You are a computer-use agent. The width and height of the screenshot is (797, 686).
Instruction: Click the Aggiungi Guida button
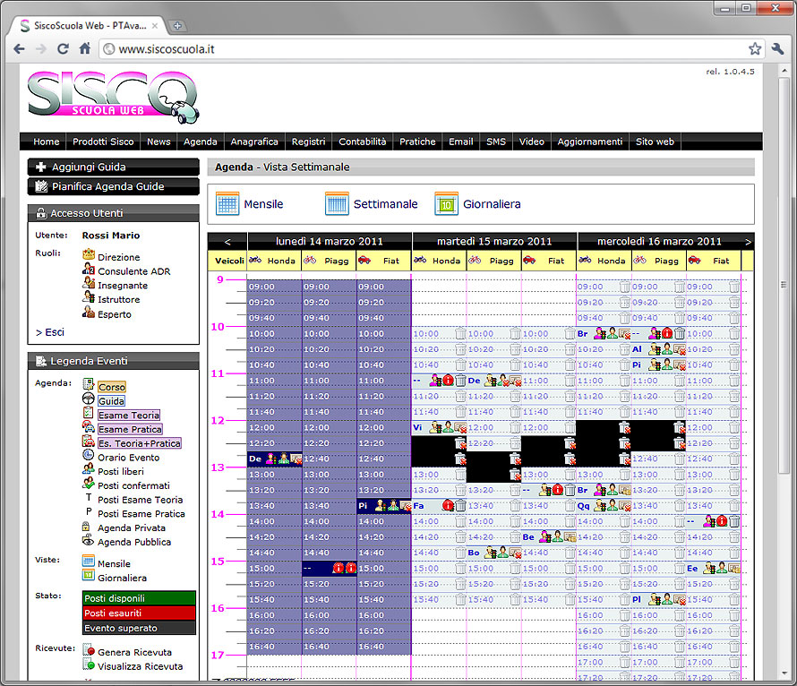pos(113,167)
